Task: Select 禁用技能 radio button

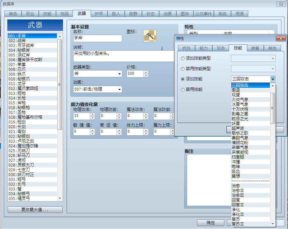Action: click(183, 90)
